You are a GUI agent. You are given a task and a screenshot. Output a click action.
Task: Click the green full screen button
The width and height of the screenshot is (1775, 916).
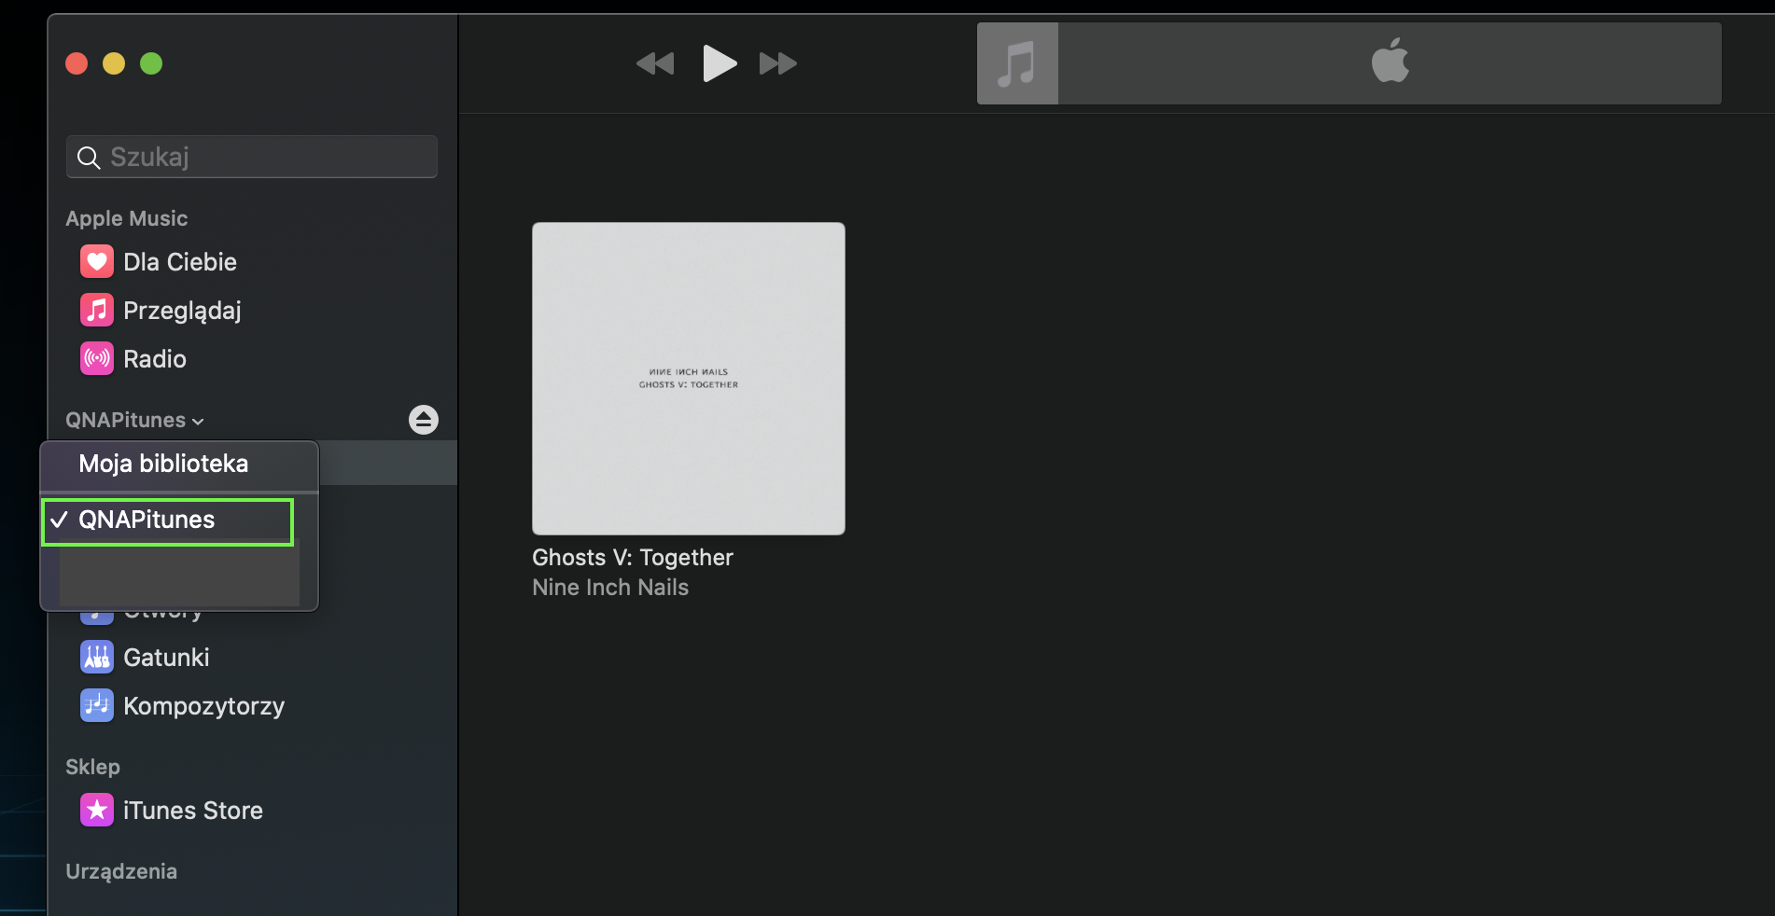pos(151,63)
